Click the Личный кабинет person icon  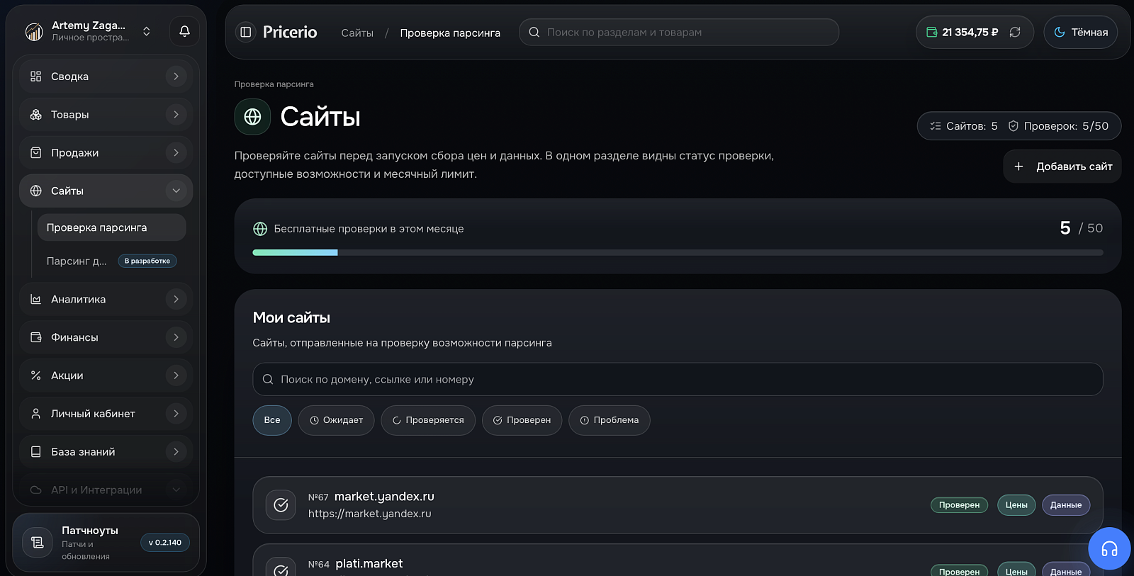[x=35, y=414]
